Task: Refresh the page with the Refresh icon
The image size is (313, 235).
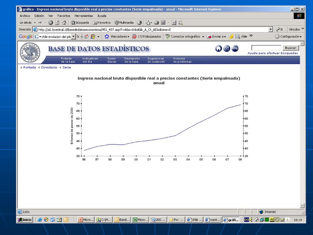Action: 57,23
